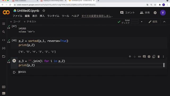170x96 pixels.
Task: Add a comment to the cell icon
Action: click(x=144, y=57)
